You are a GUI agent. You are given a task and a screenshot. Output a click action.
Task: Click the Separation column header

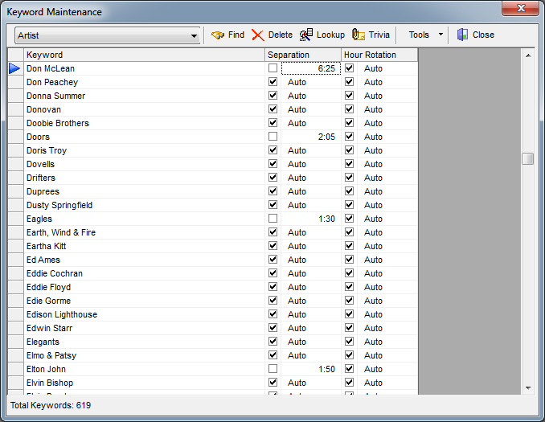[x=303, y=55]
